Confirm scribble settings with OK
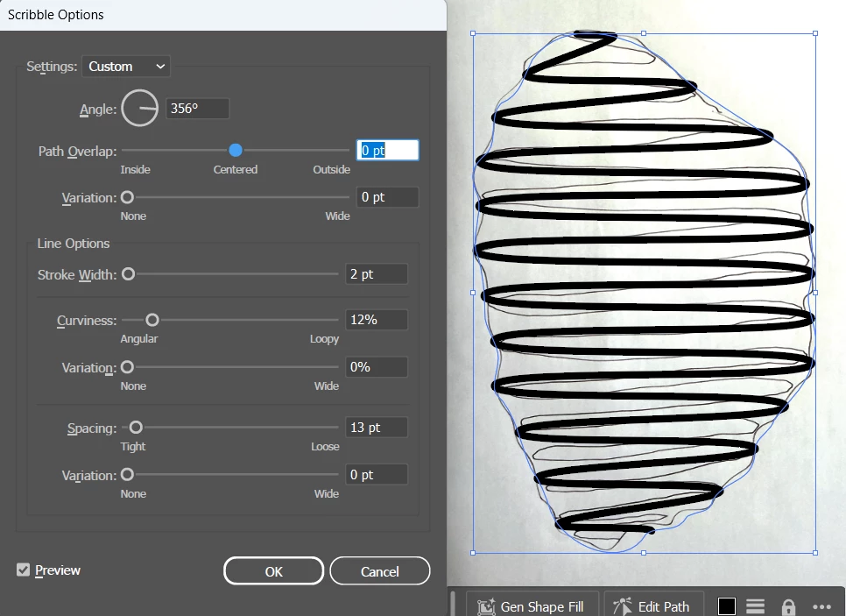Viewport: 846px width, 616px height. (273, 571)
